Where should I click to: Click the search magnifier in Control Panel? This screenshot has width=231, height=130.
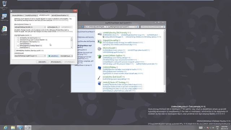coord(164,27)
